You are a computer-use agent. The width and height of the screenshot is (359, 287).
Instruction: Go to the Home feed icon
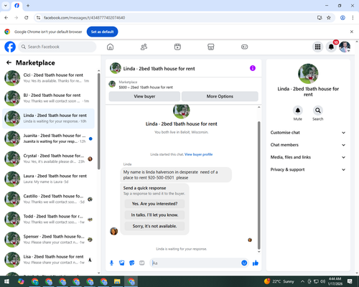click(110, 47)
